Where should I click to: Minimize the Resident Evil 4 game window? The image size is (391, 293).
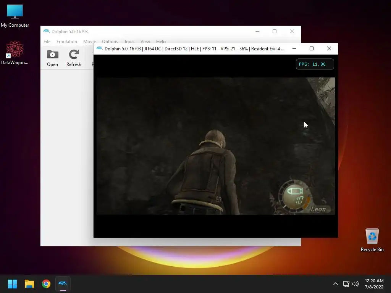(x=294, y=48)
